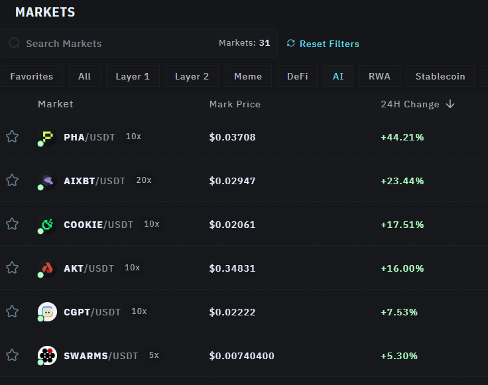The image size is (488, 385).
Task: Click the SWARMS token icon
Action: click(x=47, y=356)
